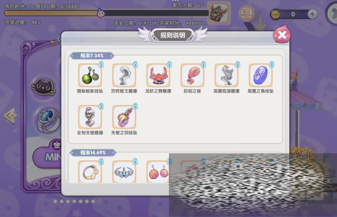Choose the 巨钳之座 claw icon
The width and height of the screenshot is (337, 217).
(x=192, y=75)
